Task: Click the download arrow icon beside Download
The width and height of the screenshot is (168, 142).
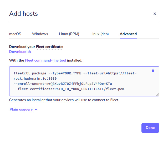Action: [29, 52]
